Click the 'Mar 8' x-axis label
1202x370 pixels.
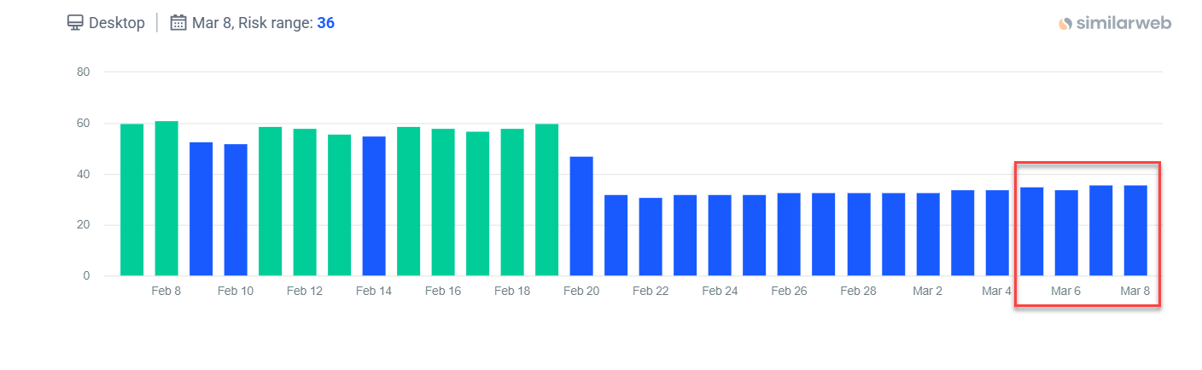(x=1135, y=292)
